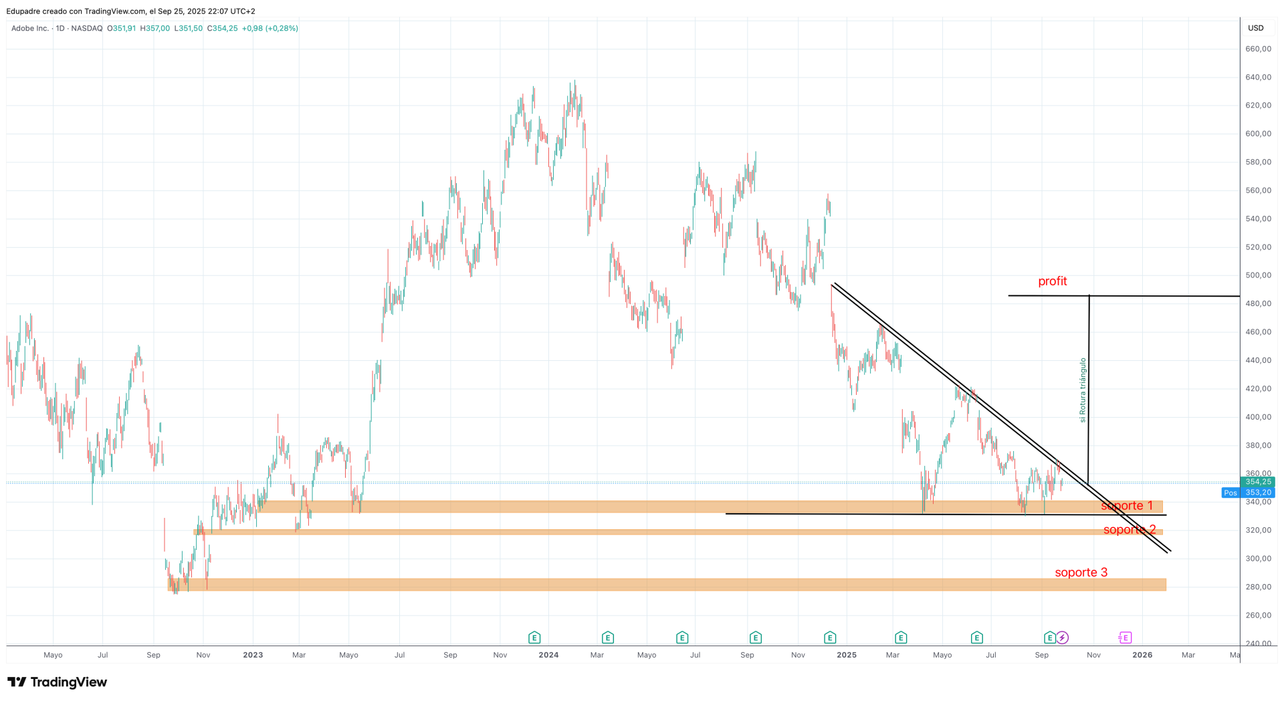Select the June 2025 earnings E icon
This screenshot has width=1284, height=701.
[976, 638]
